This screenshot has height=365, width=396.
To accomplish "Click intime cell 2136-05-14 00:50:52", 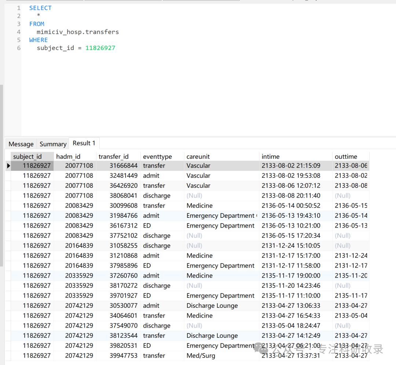I will tap(296, 206).
